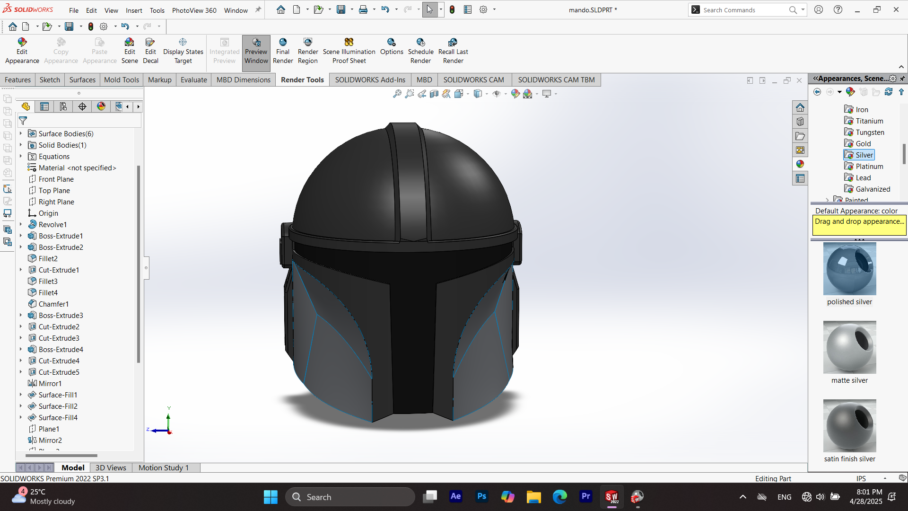This screenshot has height=511, width=908.
Task: Open PhotoView render Options
Action: [392, 47]
